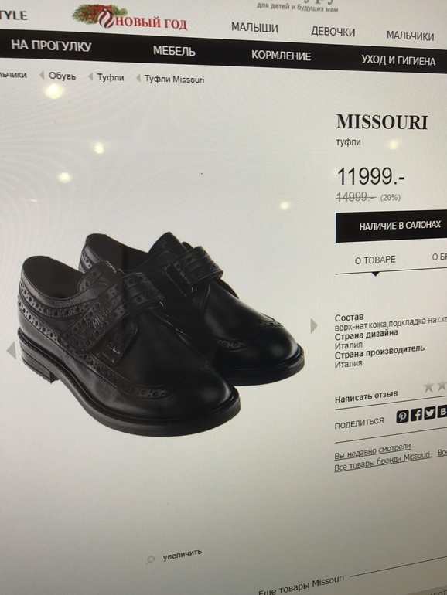Click Написать отзыв link
Screen dimensions: 447x595
pos(366,397)
